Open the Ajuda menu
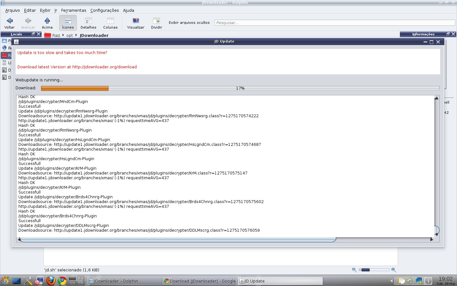 [x=129, y=10]
